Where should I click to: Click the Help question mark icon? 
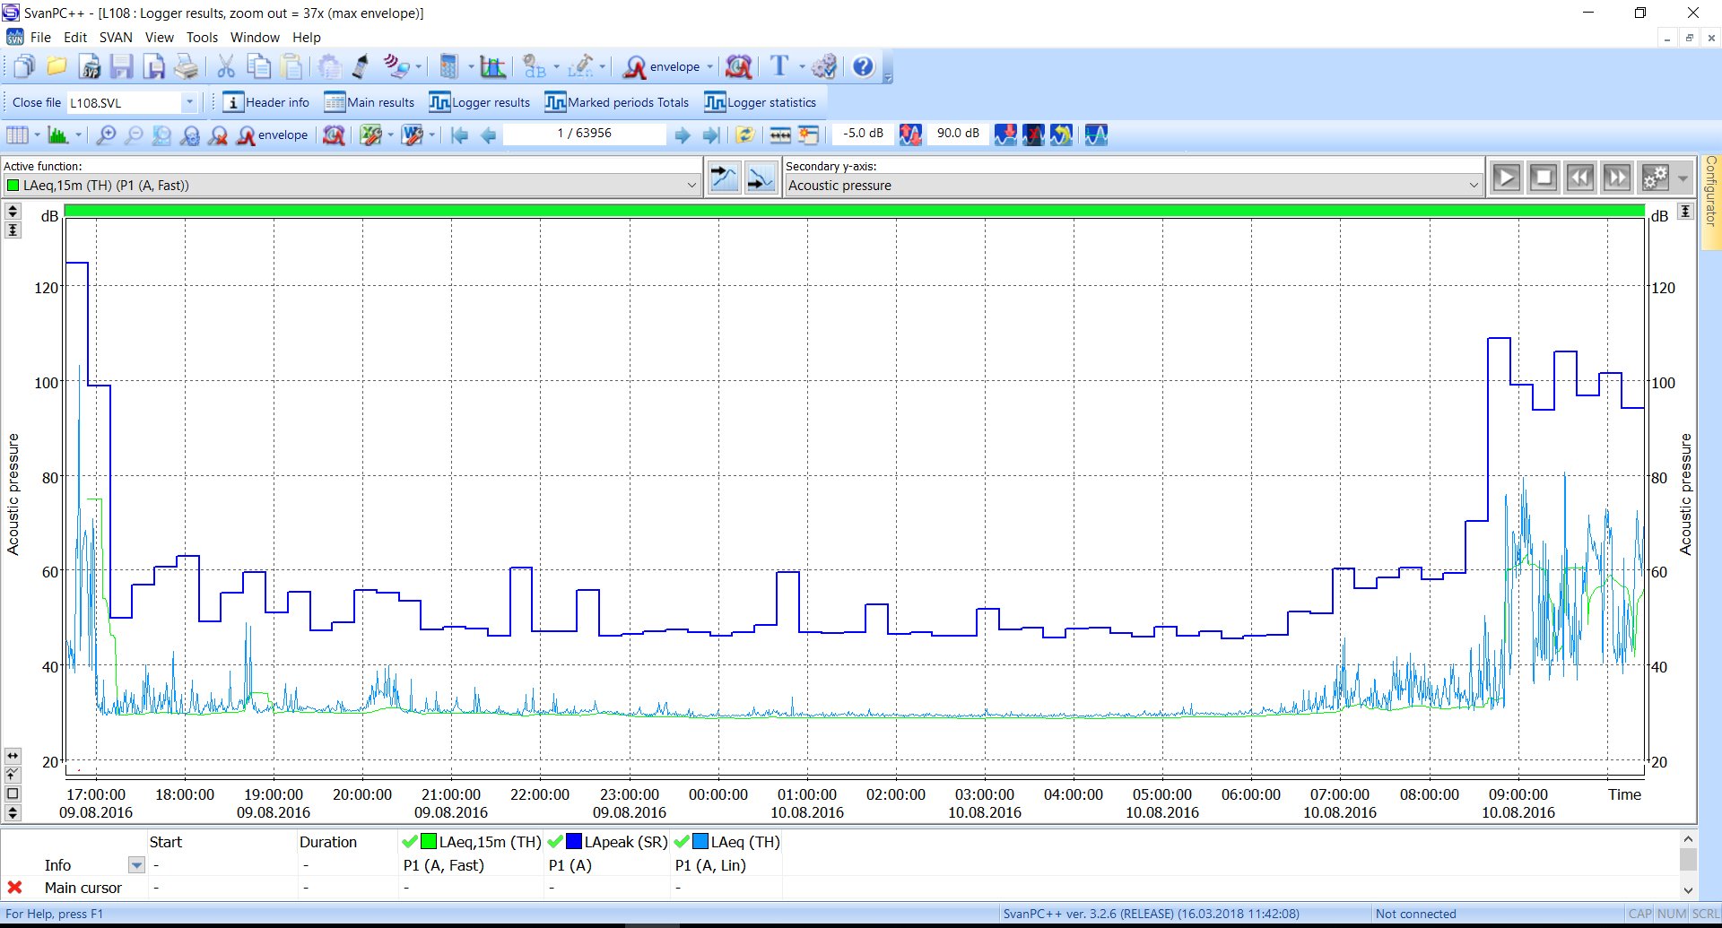pos(863,67)
